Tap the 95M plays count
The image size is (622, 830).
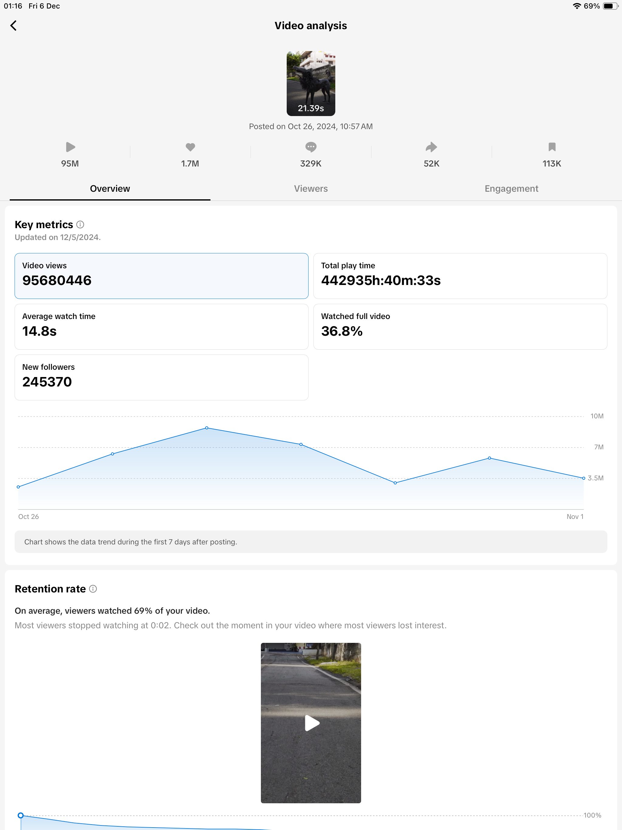click(70, 163)
